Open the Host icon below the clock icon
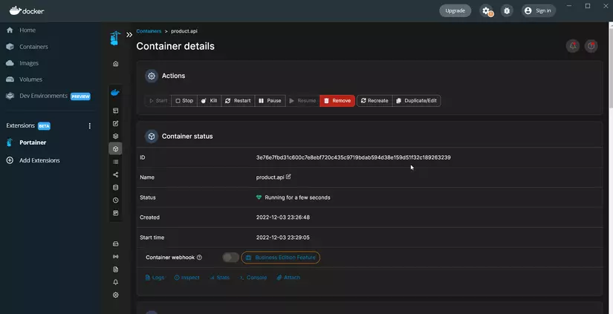Viewport: 613px width, 314px height. tap(115, 213)
